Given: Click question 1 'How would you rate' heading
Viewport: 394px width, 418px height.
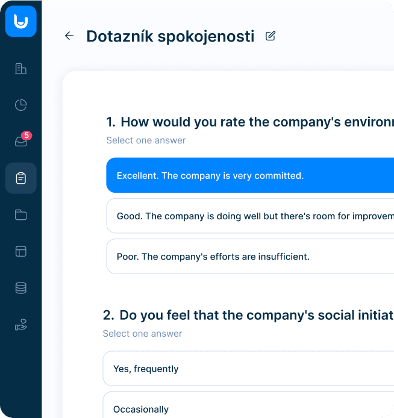Looking at the screenshot, I should tap(250, 122).
